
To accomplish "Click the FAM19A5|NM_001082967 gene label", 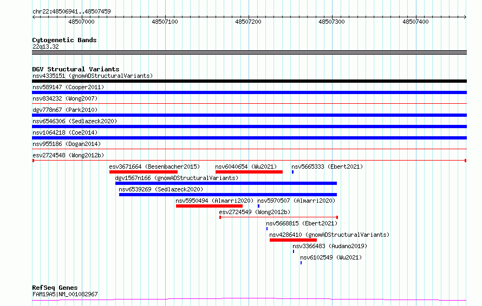I will click(x=65, y=294).
